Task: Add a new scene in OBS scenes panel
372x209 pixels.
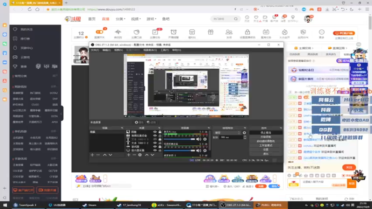Action: coord(92,155)
